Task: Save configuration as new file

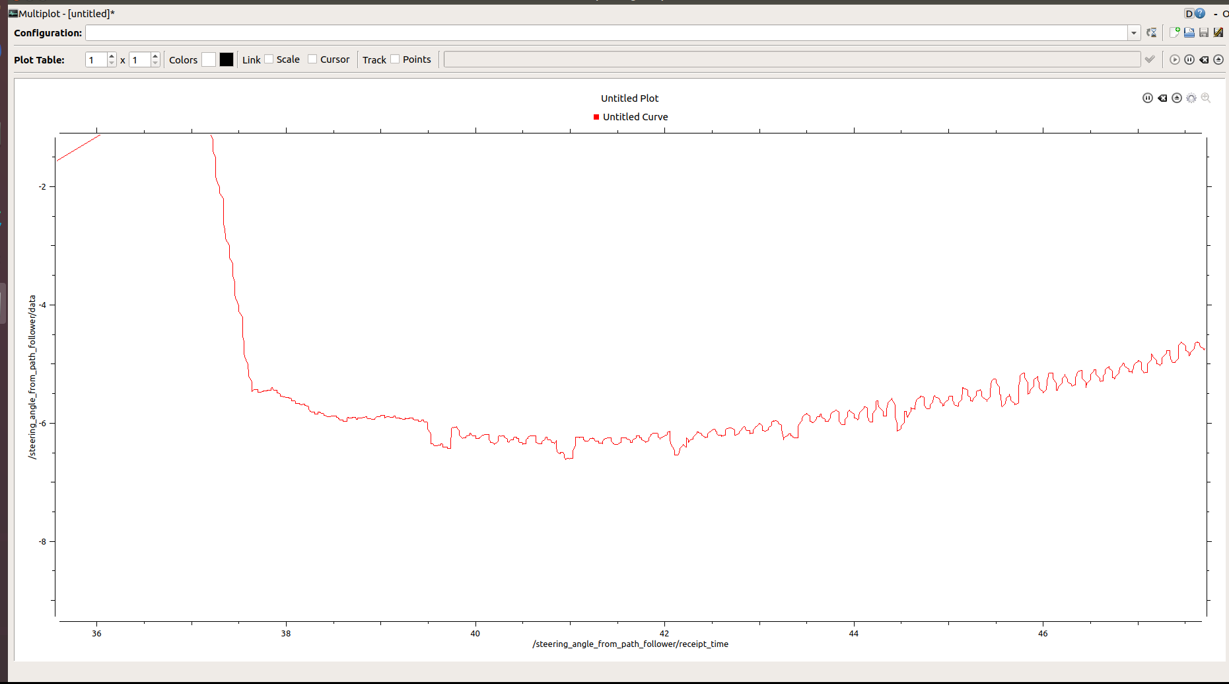Action: pyautogui.click(x=1218, y=32)
